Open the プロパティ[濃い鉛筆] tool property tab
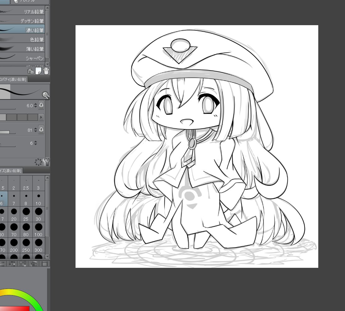345x311 pixels. 13,79
